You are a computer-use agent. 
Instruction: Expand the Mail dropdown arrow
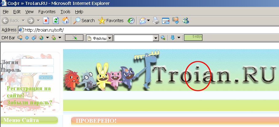click(x=148, y=21)
